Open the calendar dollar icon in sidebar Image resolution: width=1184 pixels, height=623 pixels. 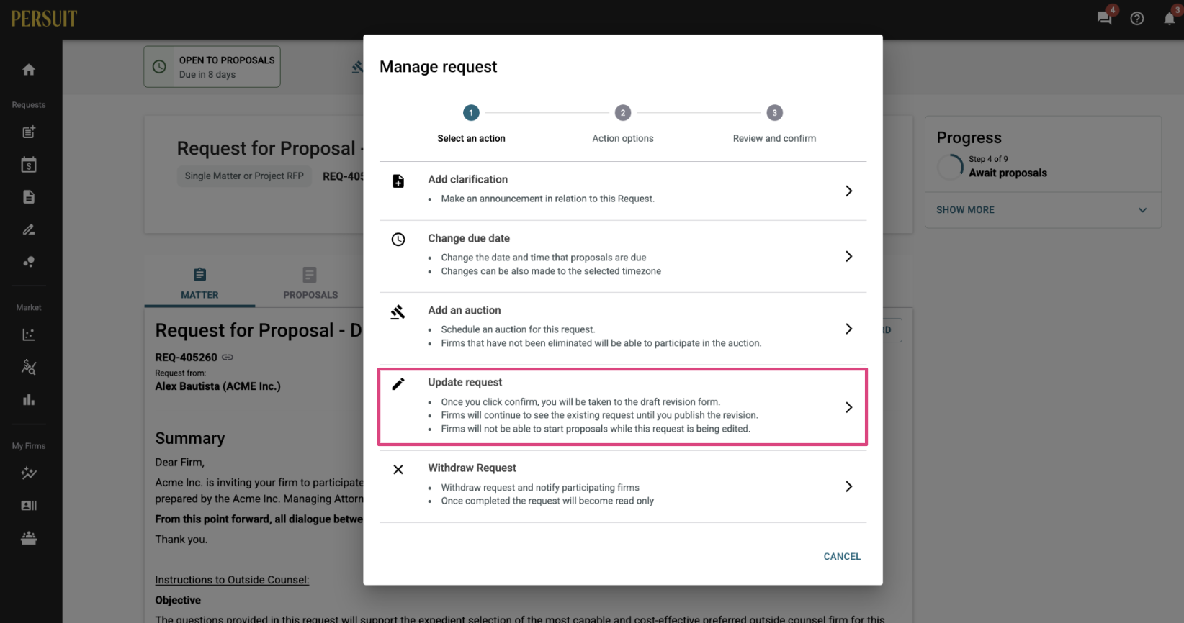[29, 165]
